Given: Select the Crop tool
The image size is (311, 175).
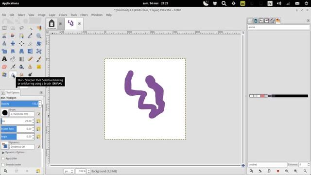Looking at the screenshot, I should click(30, 43).
